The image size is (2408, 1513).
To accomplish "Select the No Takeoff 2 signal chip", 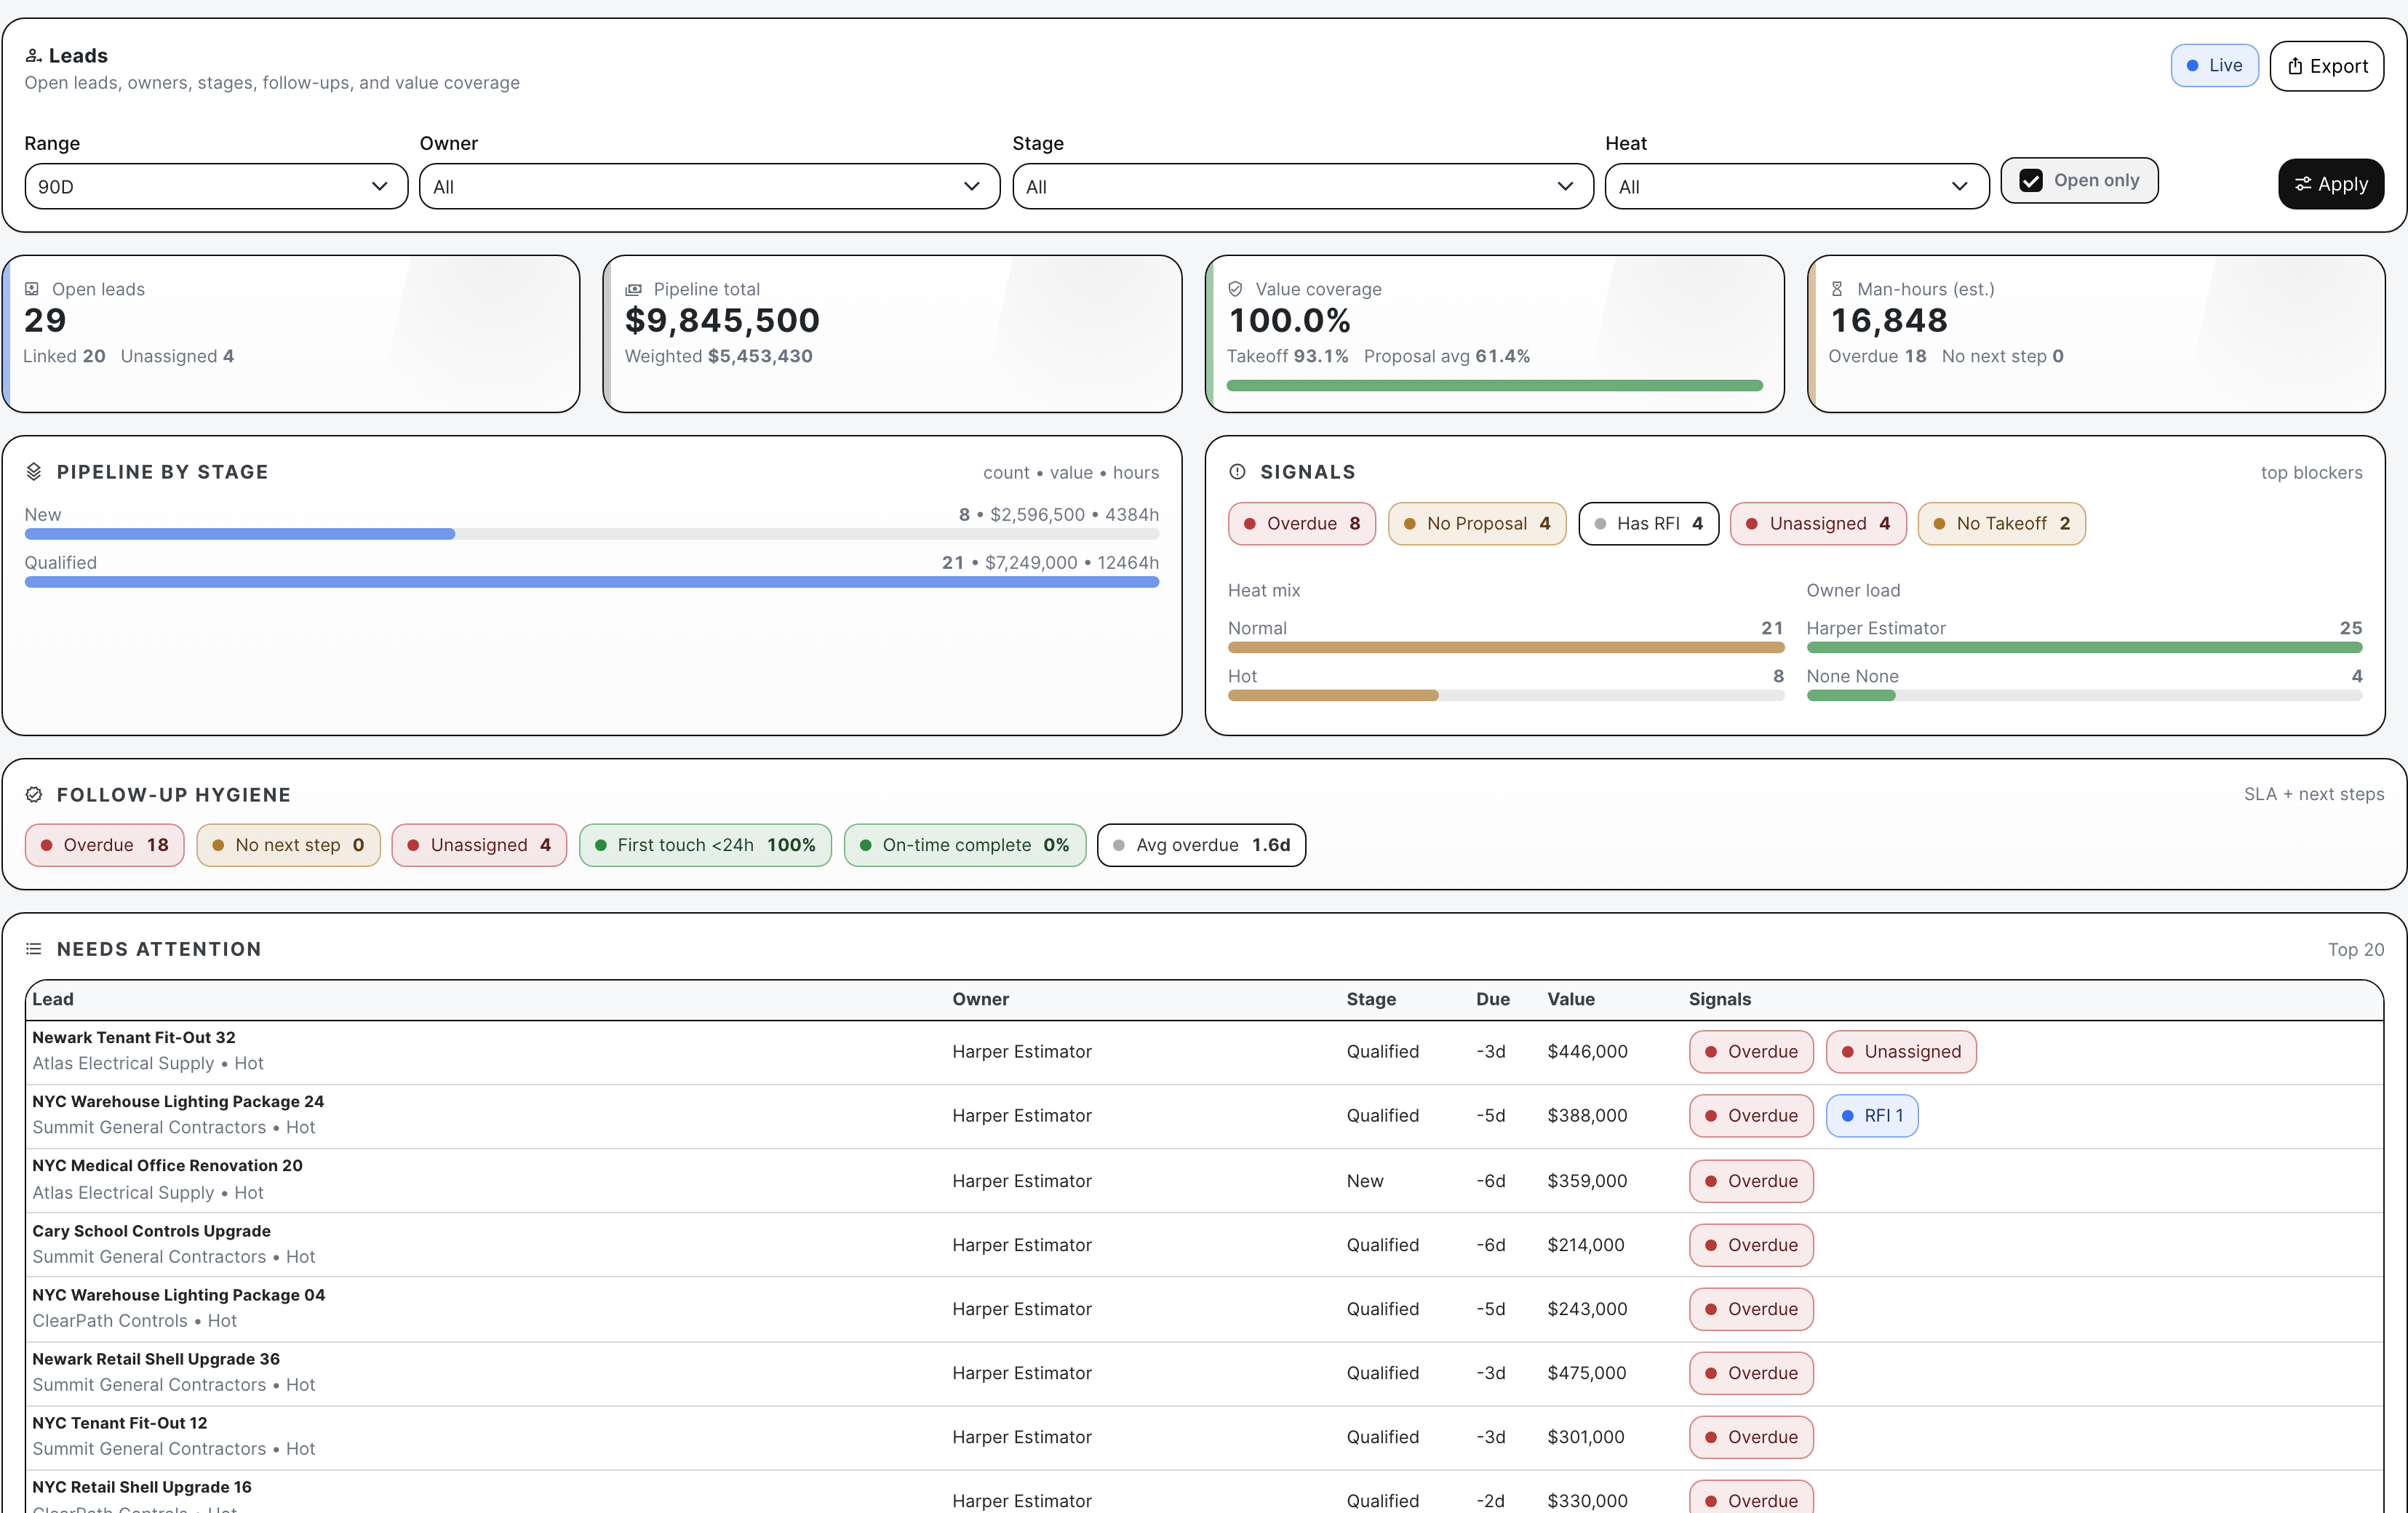I will pos(2001,524).
